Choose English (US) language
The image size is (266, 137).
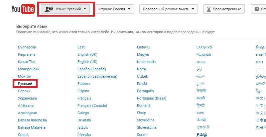pyautogui.click(x=87, y=62)
